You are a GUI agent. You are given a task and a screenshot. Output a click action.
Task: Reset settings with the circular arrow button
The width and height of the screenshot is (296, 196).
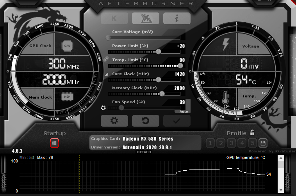pos(146,121)
